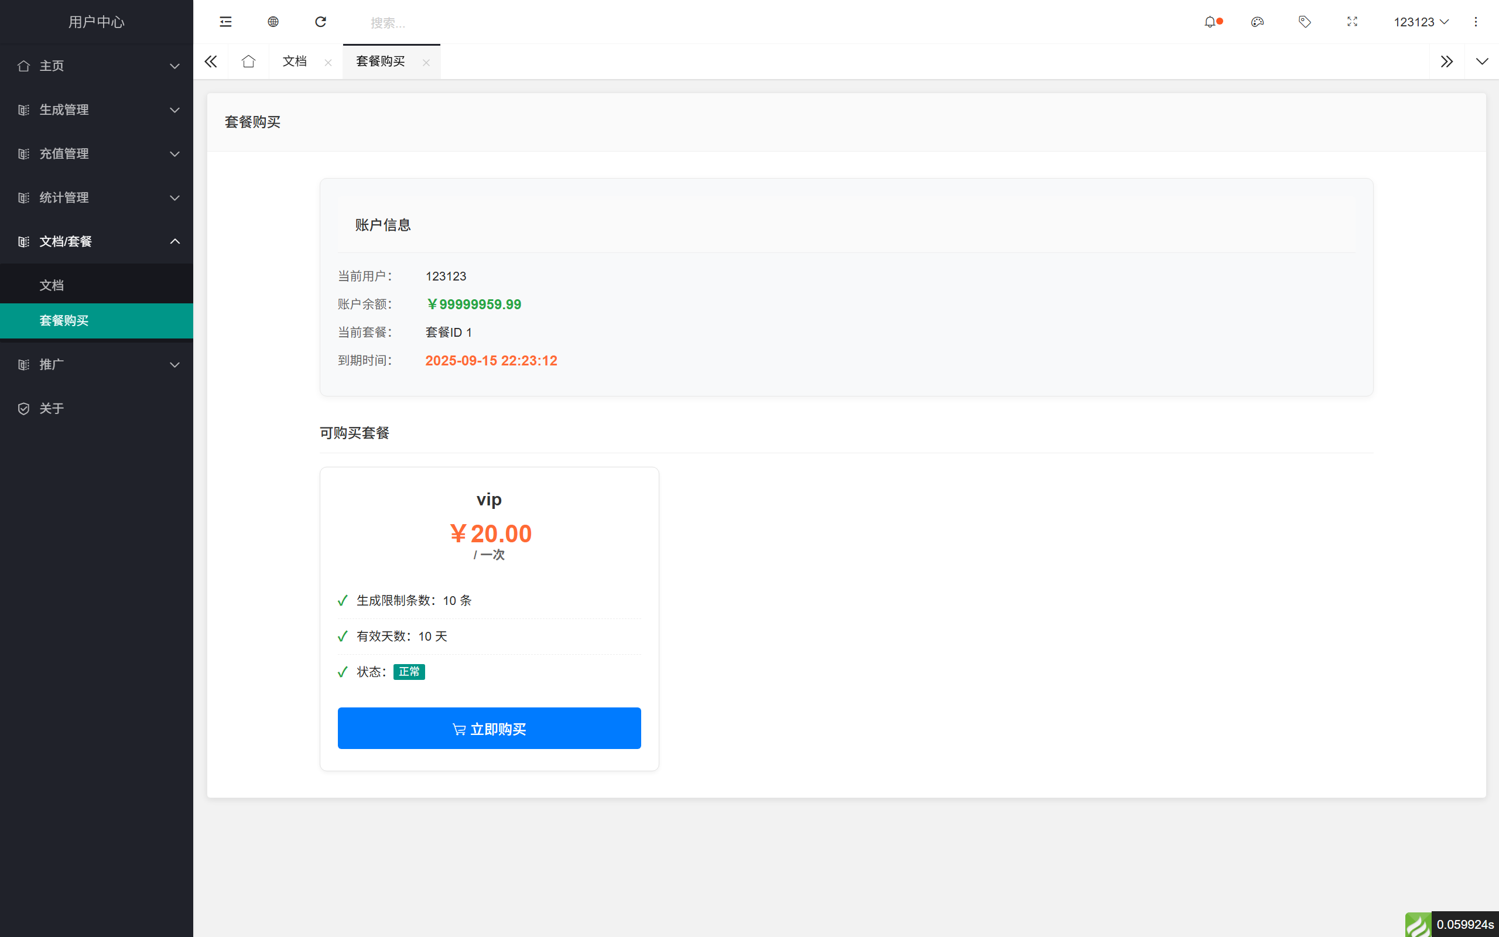The width and height of the screenshot is (1499, 937).
Task: Enter fullscreen mode via expand icon
Action: pyautogui.click(x=1352, y=22)
